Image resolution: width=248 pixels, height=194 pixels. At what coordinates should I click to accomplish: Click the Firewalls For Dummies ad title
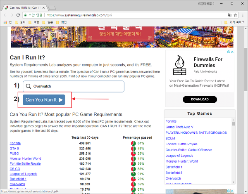pos(208,62)
